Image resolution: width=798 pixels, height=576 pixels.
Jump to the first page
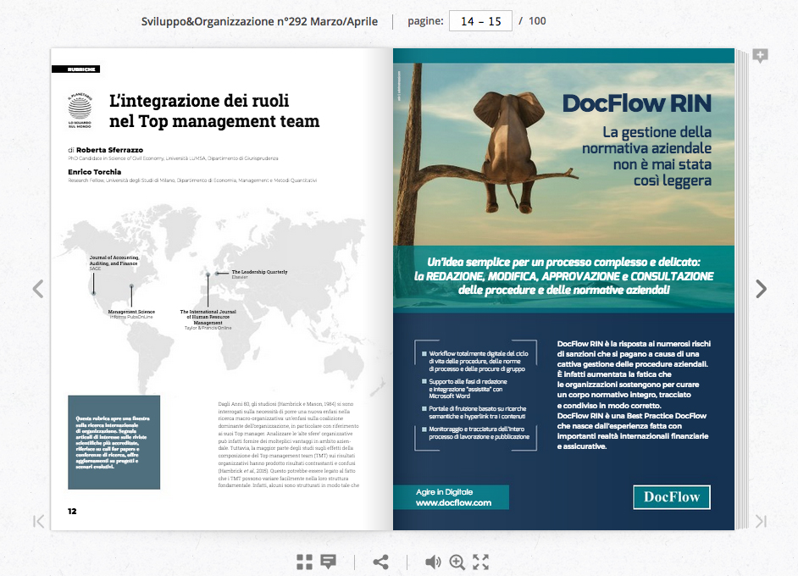(38, 521)
